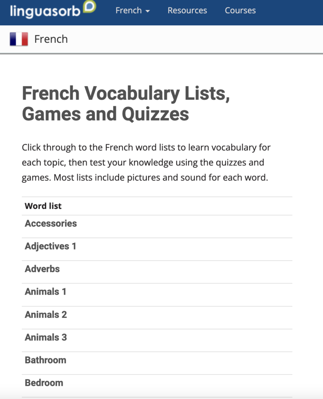Open the Resources menu item
This screenshot has width=323, height=399.
(187, 11)
